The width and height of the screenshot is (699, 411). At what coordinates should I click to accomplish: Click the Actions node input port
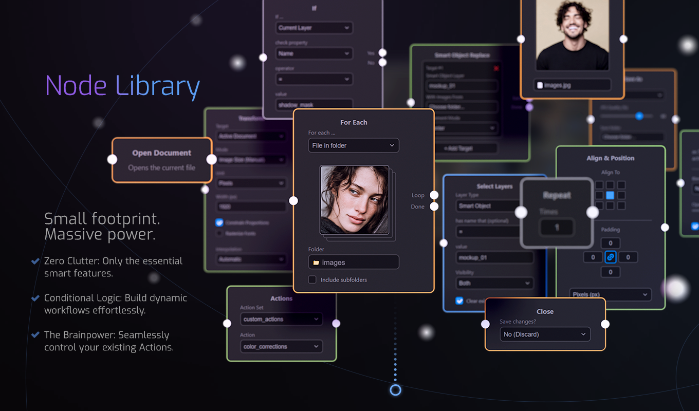[227, 323]
